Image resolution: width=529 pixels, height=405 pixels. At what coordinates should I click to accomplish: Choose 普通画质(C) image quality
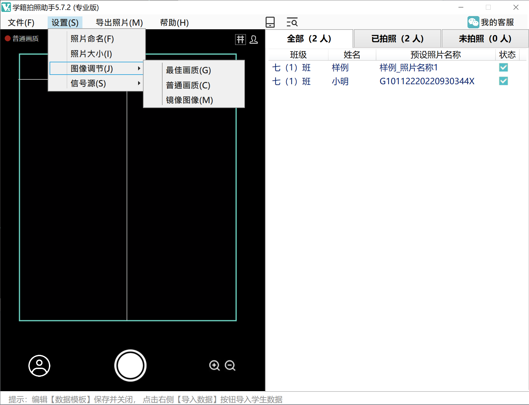194,85
